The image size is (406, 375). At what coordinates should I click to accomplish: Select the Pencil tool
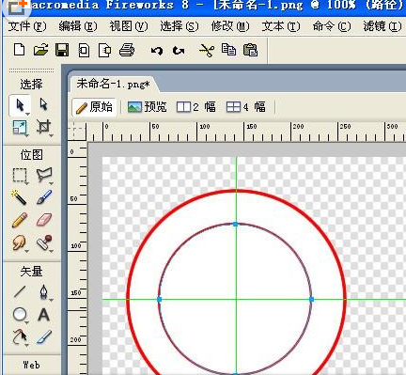click(x=20, y=220)
